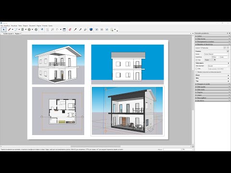
Task: Expand the Colori panel
Action: (x=213, y=36)
